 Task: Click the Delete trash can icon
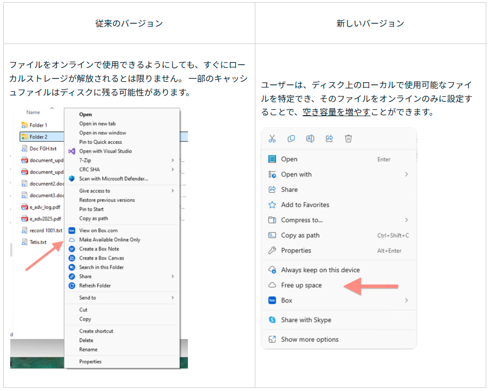pyautogui.click(x=348, y=138)
